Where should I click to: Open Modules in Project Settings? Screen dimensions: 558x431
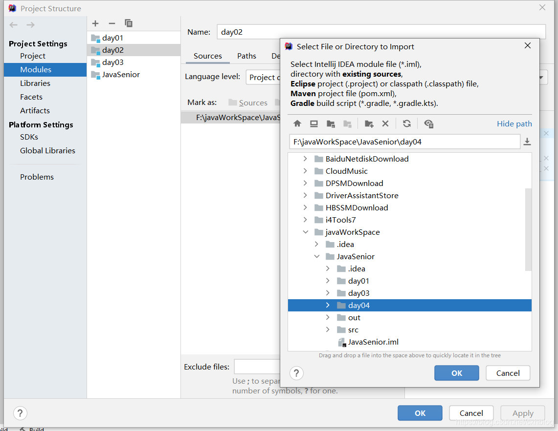pyautogui.click(x=45, y=70)
